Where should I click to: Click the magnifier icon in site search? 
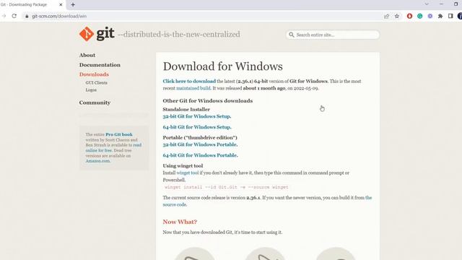tap(292, 35)
